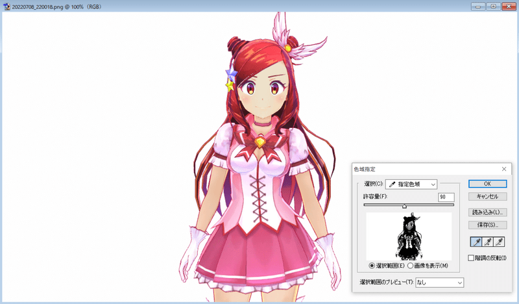Maximize the image document window
Image resolution: width=519 pixels, height=304 pixels.
(x=494, y=6)
